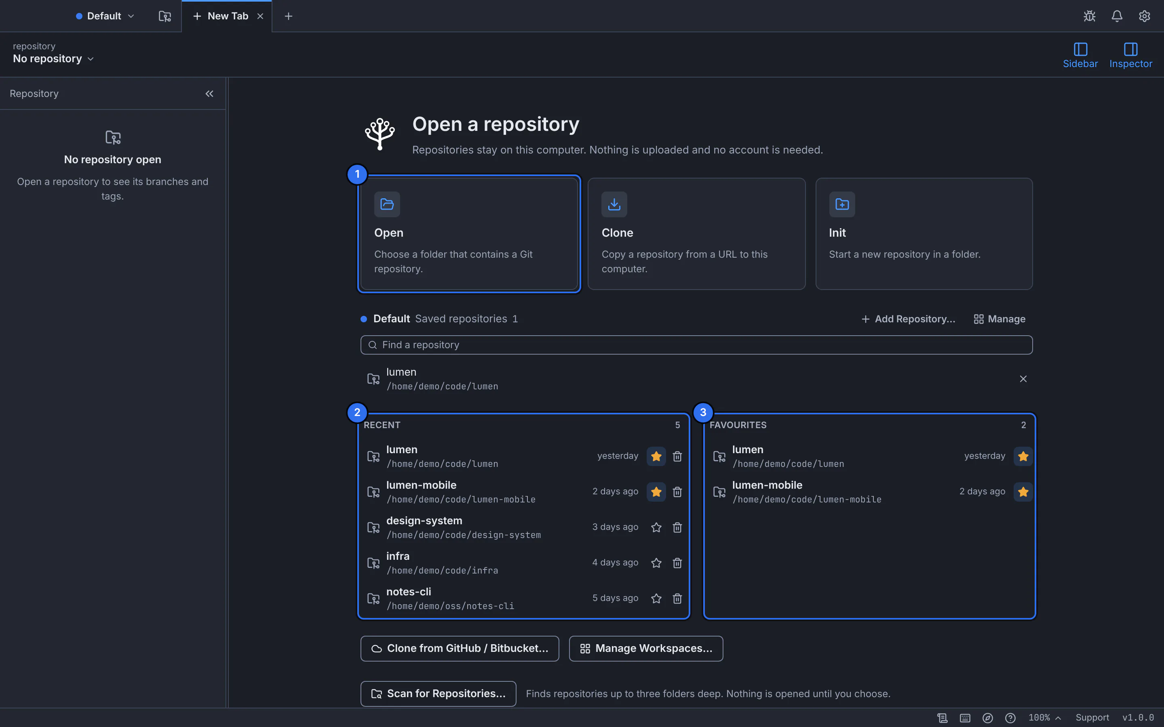This screenshot has width=1164, height=727.
Task: Favourite design-system in Recent list
Action: (x=656, y=527)
